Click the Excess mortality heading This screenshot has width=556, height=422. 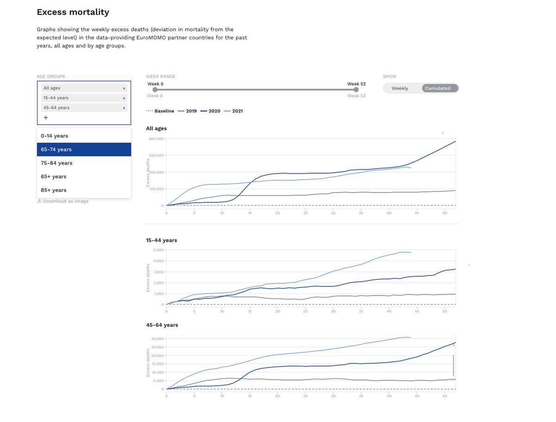click(x=73, y=12)
